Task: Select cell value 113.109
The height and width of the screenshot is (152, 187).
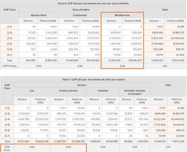Action: click(32, 33)
